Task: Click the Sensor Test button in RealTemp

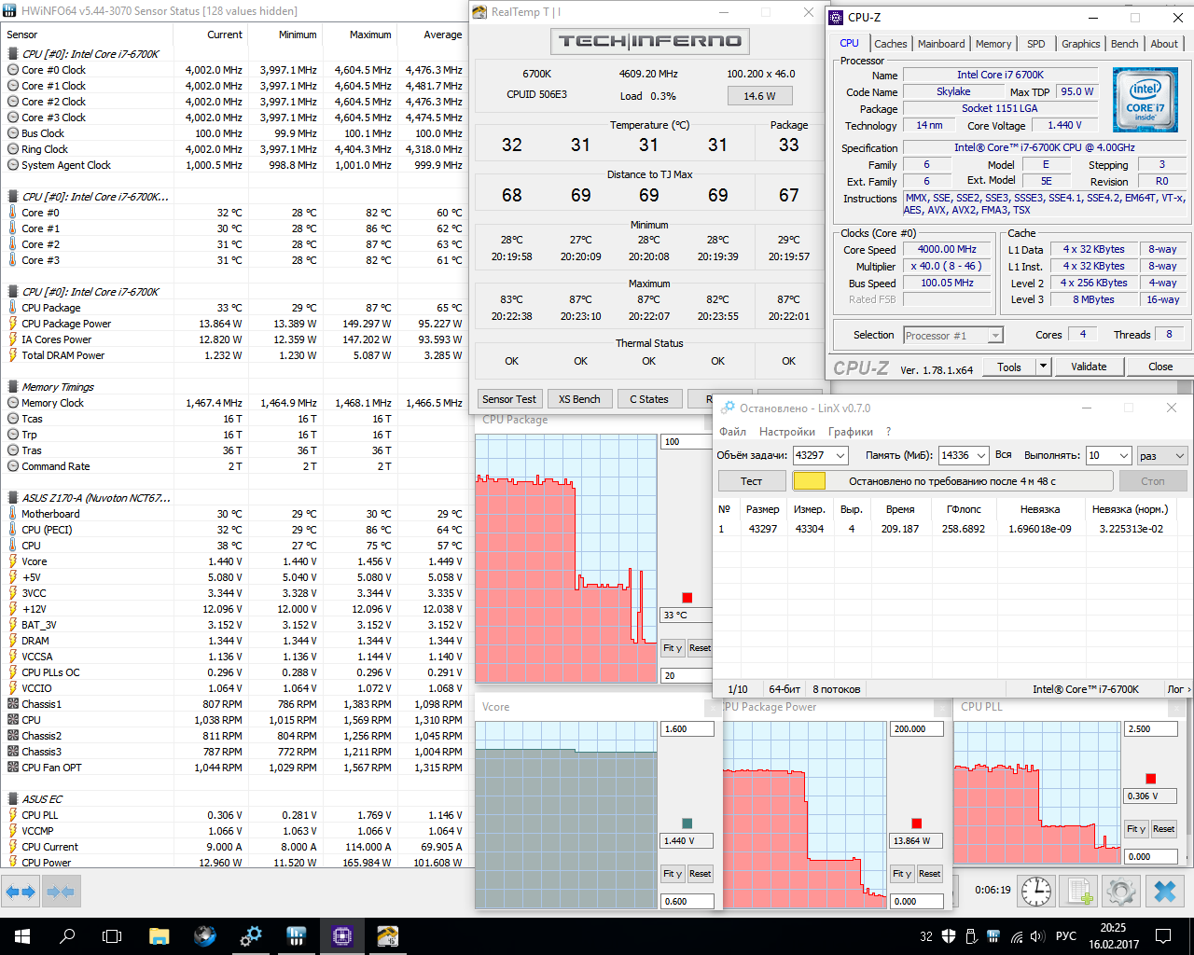Action: (x=509, y=399)
